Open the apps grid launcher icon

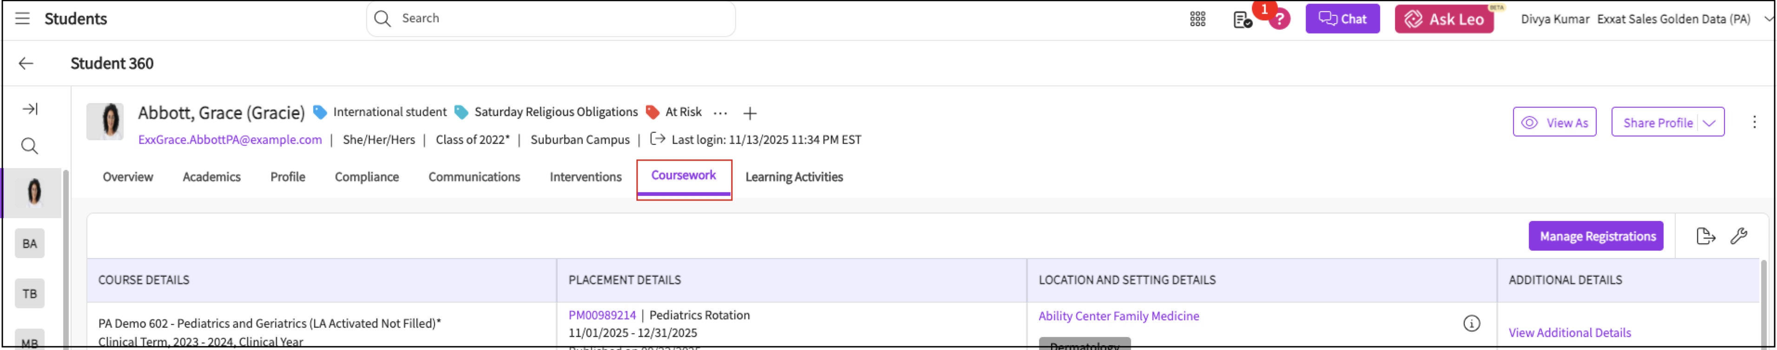coord(1198,19)
